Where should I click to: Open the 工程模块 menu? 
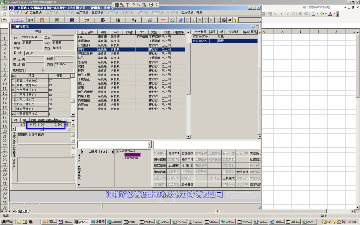click(x=35, y=12)
